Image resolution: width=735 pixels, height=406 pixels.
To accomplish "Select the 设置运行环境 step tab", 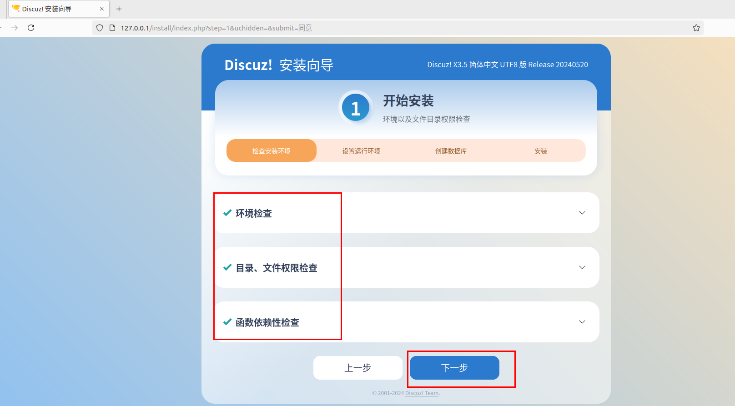I will 361,151.
